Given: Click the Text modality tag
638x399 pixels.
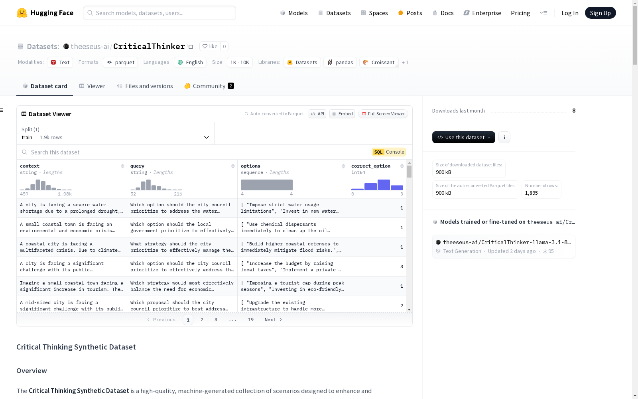Looking at the screenshot, I should click(x=60, y=62).
